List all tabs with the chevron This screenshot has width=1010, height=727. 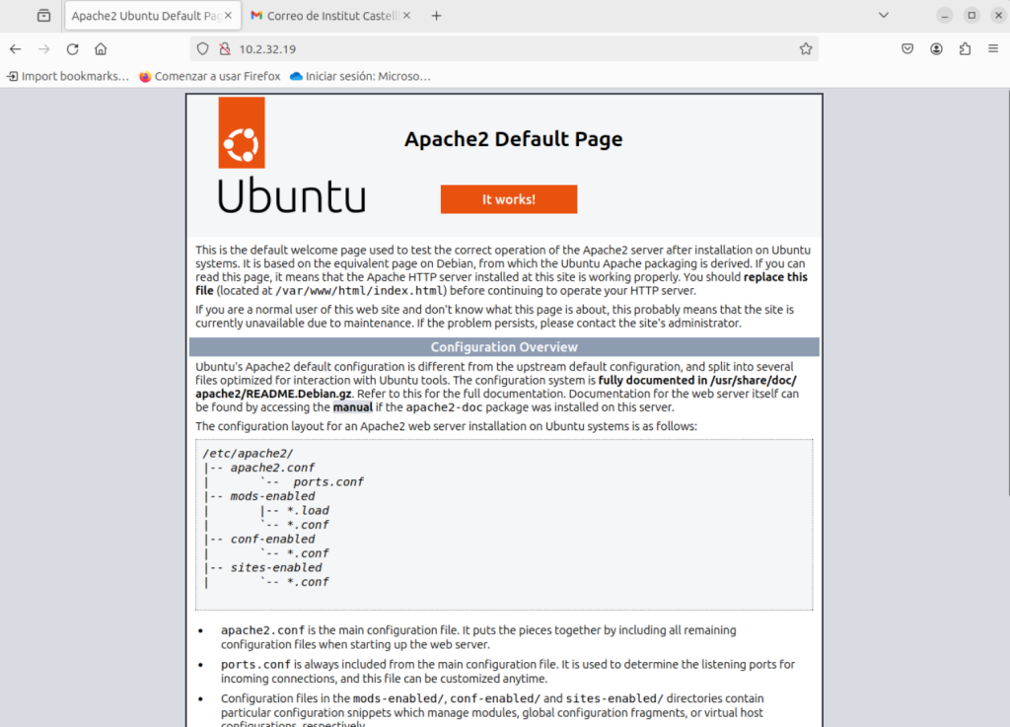pyautogui.click(x=884, y=16)
